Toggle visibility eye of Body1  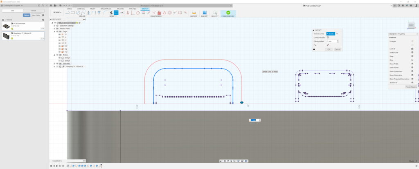point(59,58)
